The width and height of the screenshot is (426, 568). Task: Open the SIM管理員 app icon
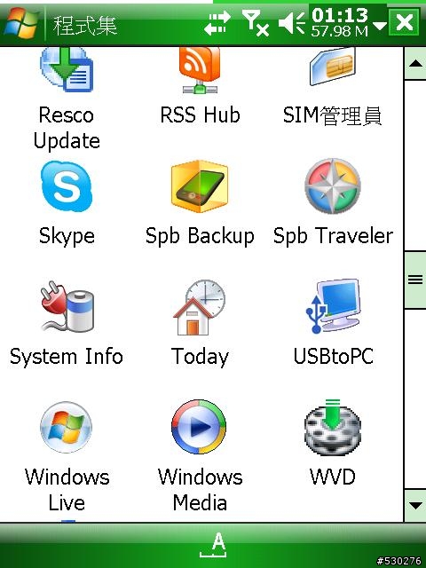332,67
